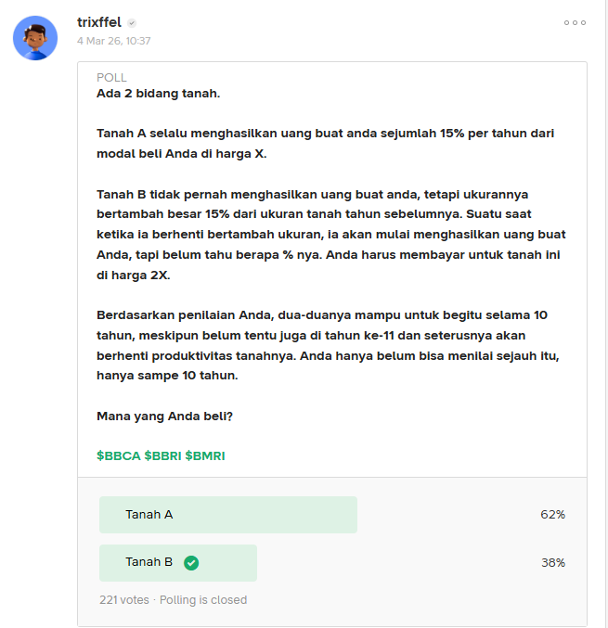Open the $BMRI stock tag

coord(205,455)
